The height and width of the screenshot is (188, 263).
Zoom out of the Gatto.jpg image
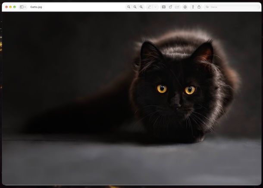click(x=128, y=7)
